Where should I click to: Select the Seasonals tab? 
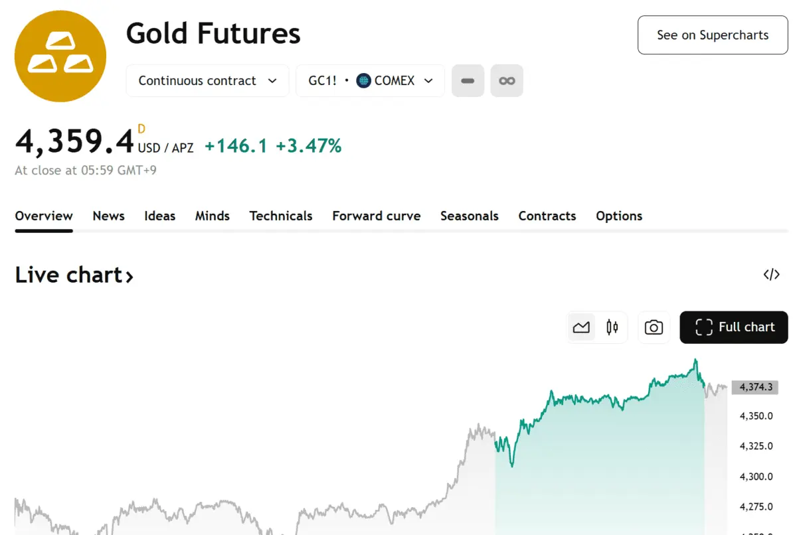click(469, 216)
